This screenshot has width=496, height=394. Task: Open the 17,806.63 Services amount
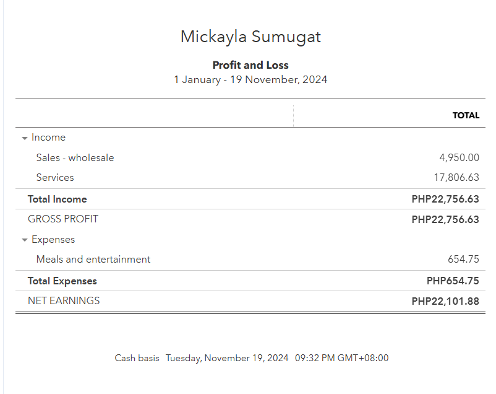click(456, 178)
